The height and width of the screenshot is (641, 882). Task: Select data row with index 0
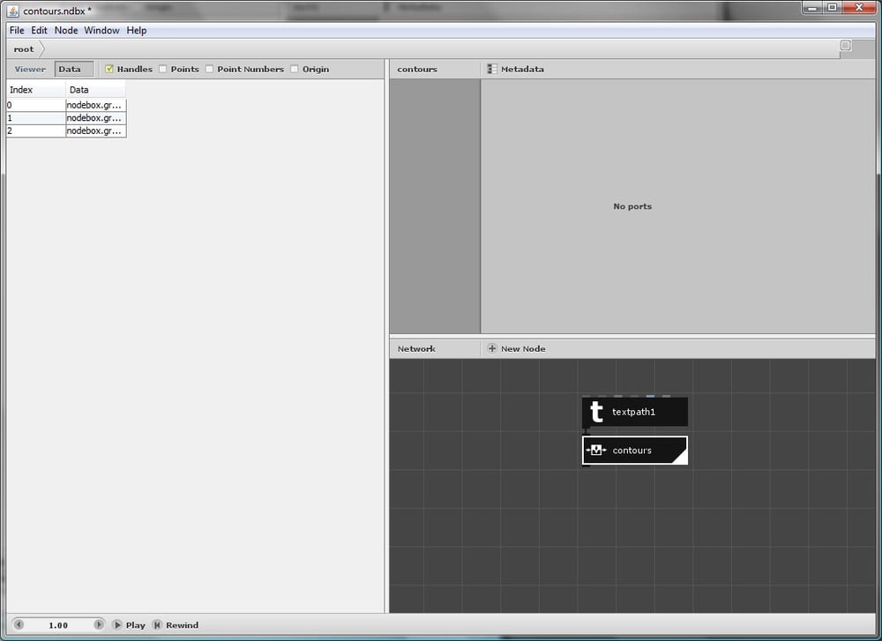point(66,105)
